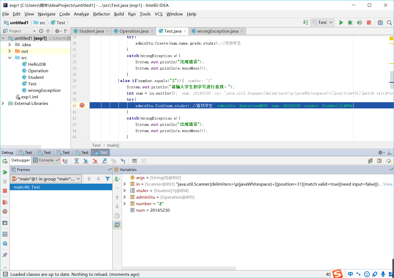This screenshot has height=278, width=394.
Task: Click View Breakpoints double red dots icon
Action: click(5, 202)
